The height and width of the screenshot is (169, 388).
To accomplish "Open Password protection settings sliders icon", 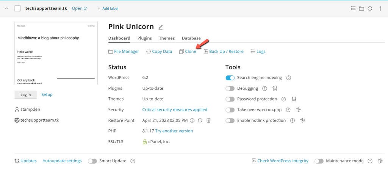I will 294,99.
